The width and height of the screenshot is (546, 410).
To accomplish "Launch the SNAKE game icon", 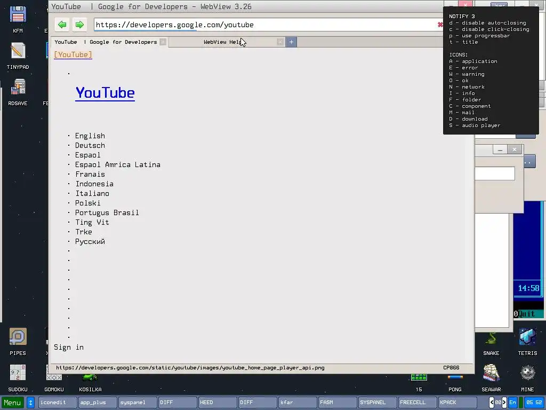I will point(491,344).
